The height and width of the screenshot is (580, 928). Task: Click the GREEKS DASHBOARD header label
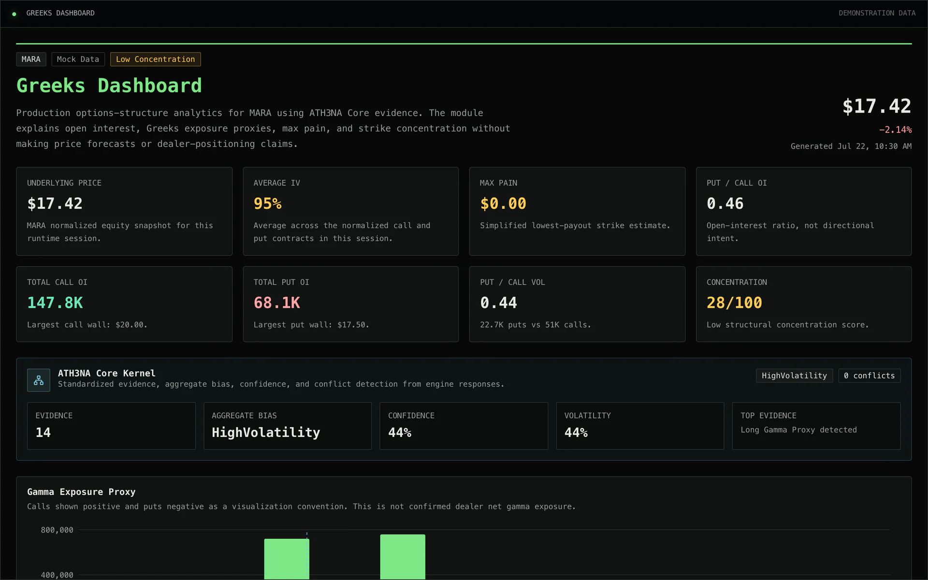pos(60,13)
